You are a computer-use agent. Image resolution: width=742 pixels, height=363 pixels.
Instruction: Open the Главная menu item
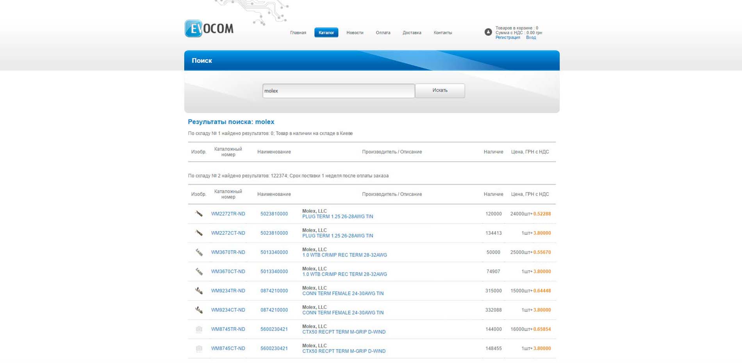tap(298, 33)
